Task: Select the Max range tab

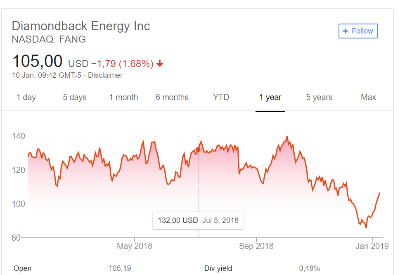Action: click(x=368, y=97)
